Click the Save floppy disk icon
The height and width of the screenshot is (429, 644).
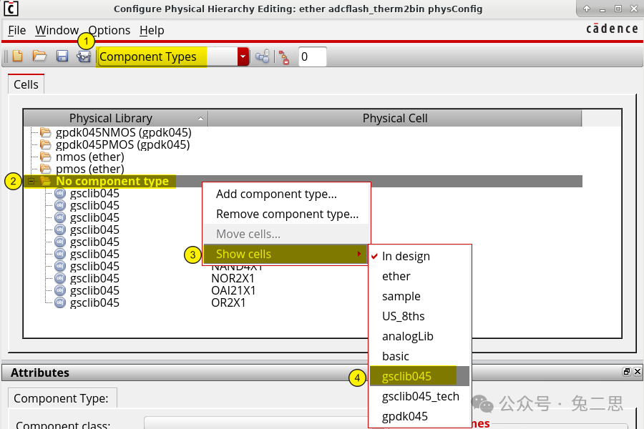coord(62,56)
